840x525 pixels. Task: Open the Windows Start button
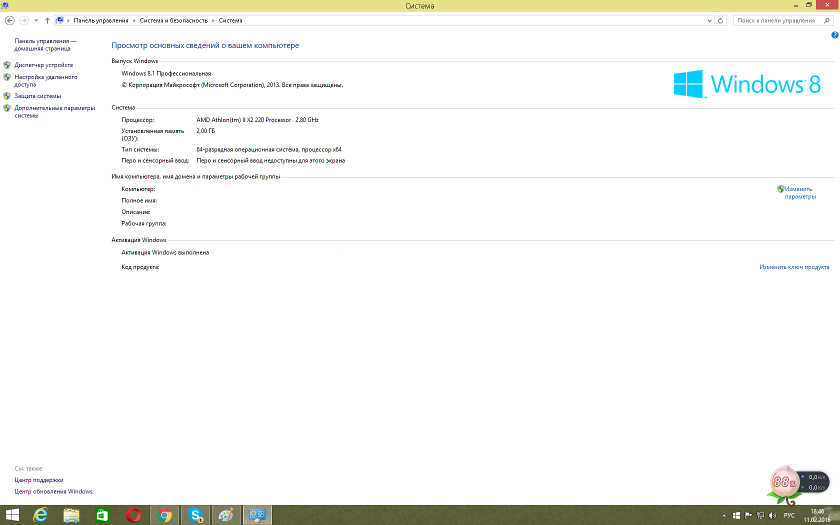pyautogui.click(x=12, y=515)
